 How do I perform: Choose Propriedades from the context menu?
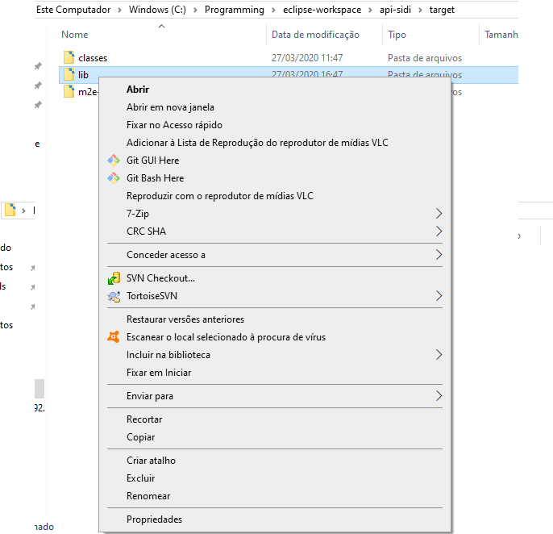(x=154, y=519)
